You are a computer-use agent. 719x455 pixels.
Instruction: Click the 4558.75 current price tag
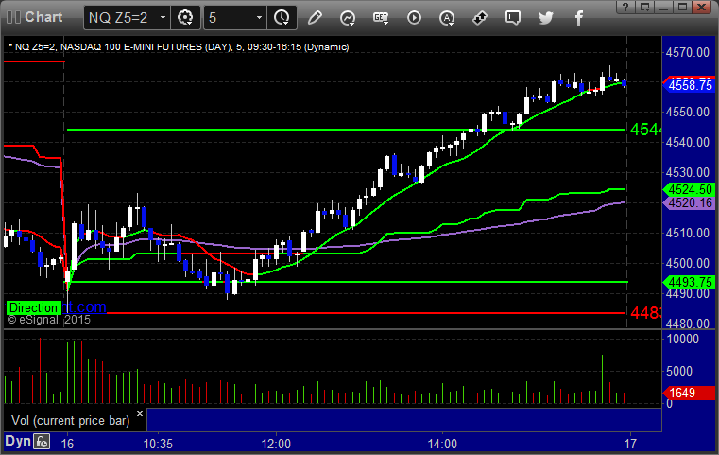[689, 85]
